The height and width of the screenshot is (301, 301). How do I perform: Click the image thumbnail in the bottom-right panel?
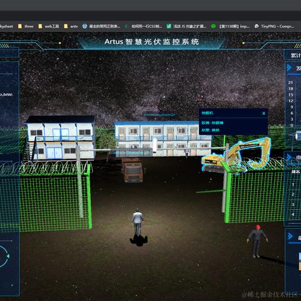300,261
